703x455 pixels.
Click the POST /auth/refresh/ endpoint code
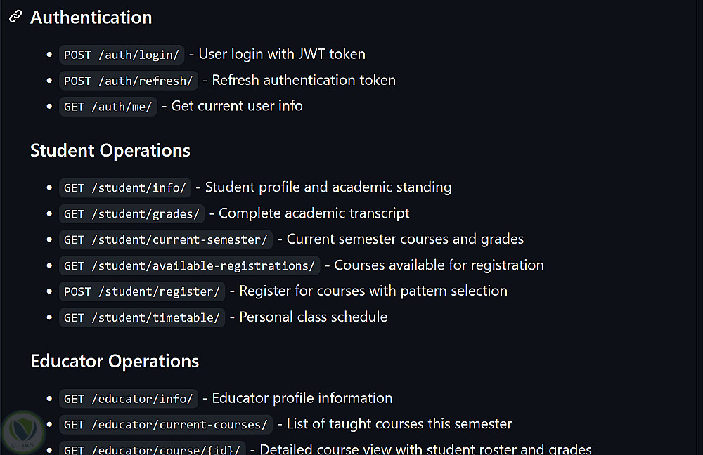click(x=129, y=81)
